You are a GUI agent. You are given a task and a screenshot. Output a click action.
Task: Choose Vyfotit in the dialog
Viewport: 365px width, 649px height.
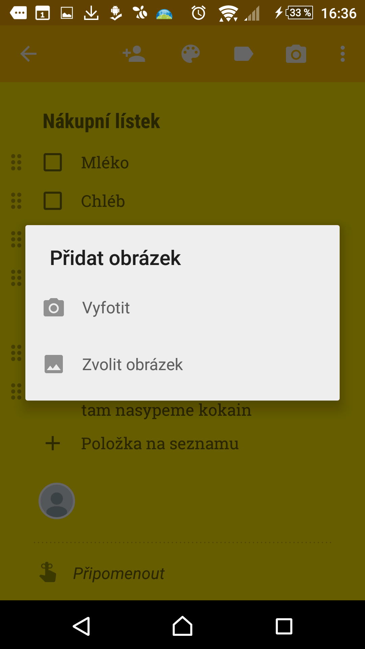coord(182,308)
